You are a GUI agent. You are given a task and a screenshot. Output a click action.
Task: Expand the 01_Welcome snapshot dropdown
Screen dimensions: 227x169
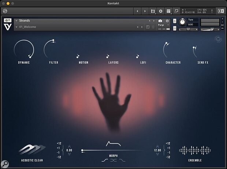click(16, 27)
